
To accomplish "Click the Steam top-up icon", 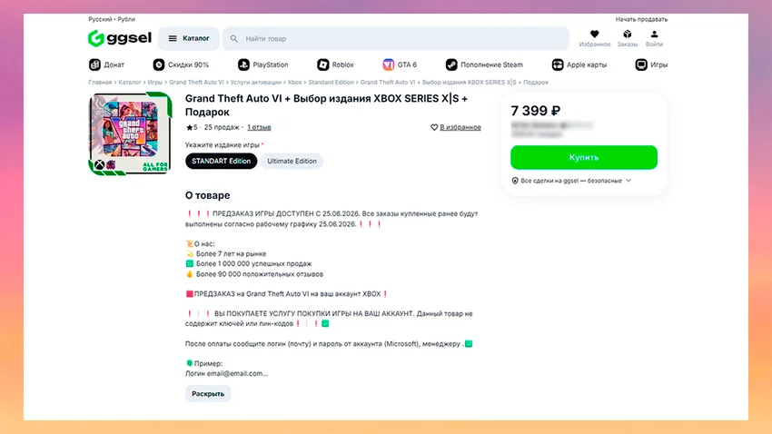I will point(451,64).
